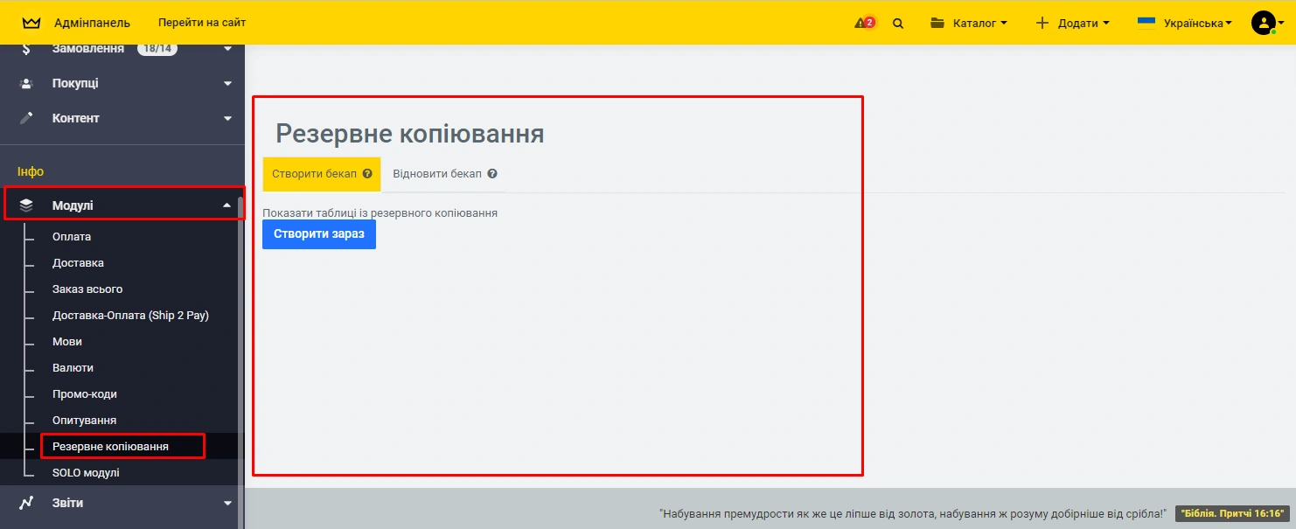Open the user profile avatar icon
The height and width of the screenshot is (529, 1296).
pyautogui.click(x=1263, y=23)
